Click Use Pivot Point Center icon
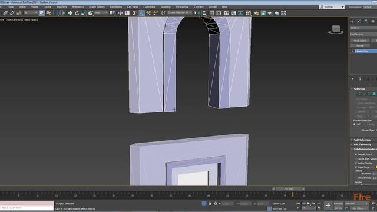The image size is (377, 212). 113,13
